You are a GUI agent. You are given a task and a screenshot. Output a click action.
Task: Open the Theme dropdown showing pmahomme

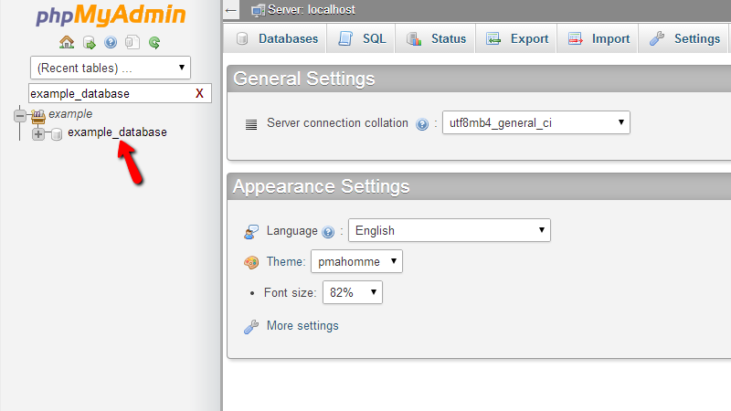coord(356,261)
